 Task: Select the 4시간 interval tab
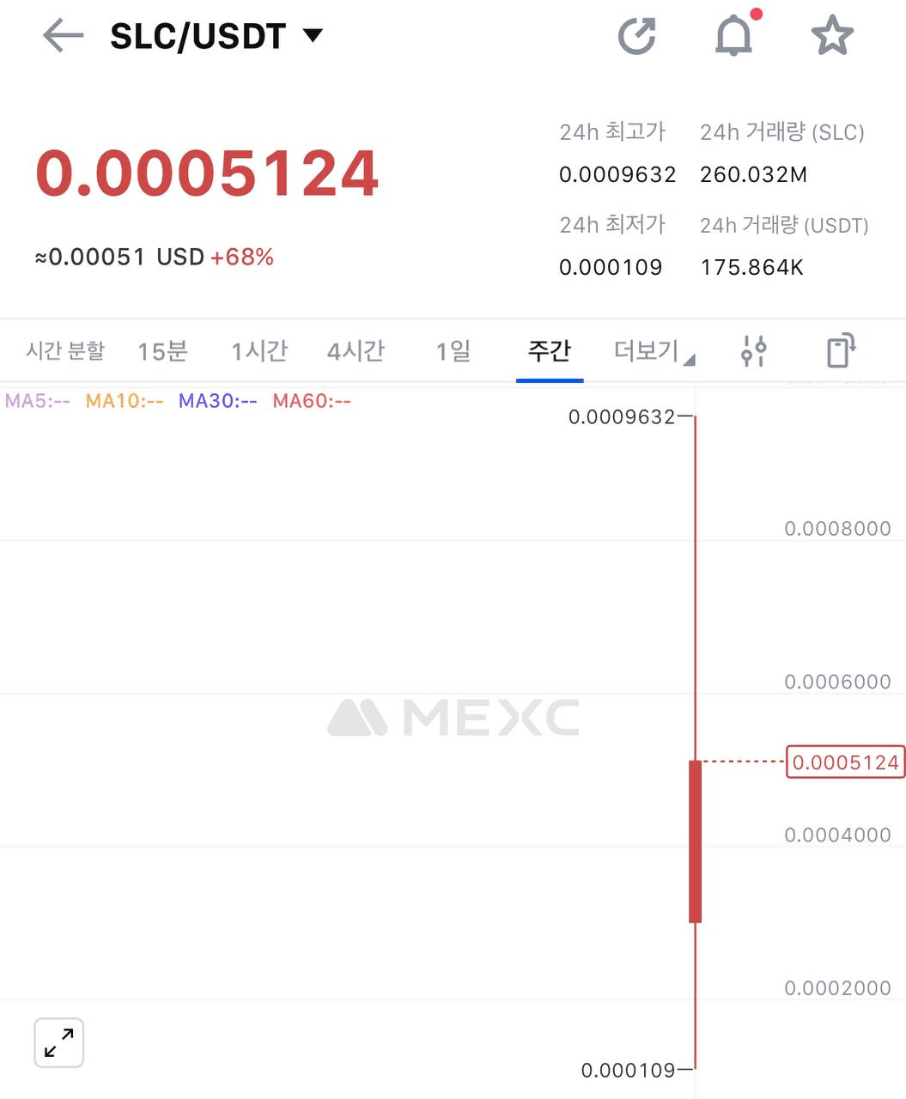coord(356,350)
